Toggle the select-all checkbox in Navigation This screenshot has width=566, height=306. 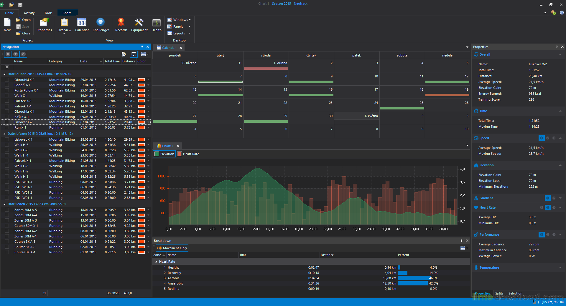click(x=7, y=67)
